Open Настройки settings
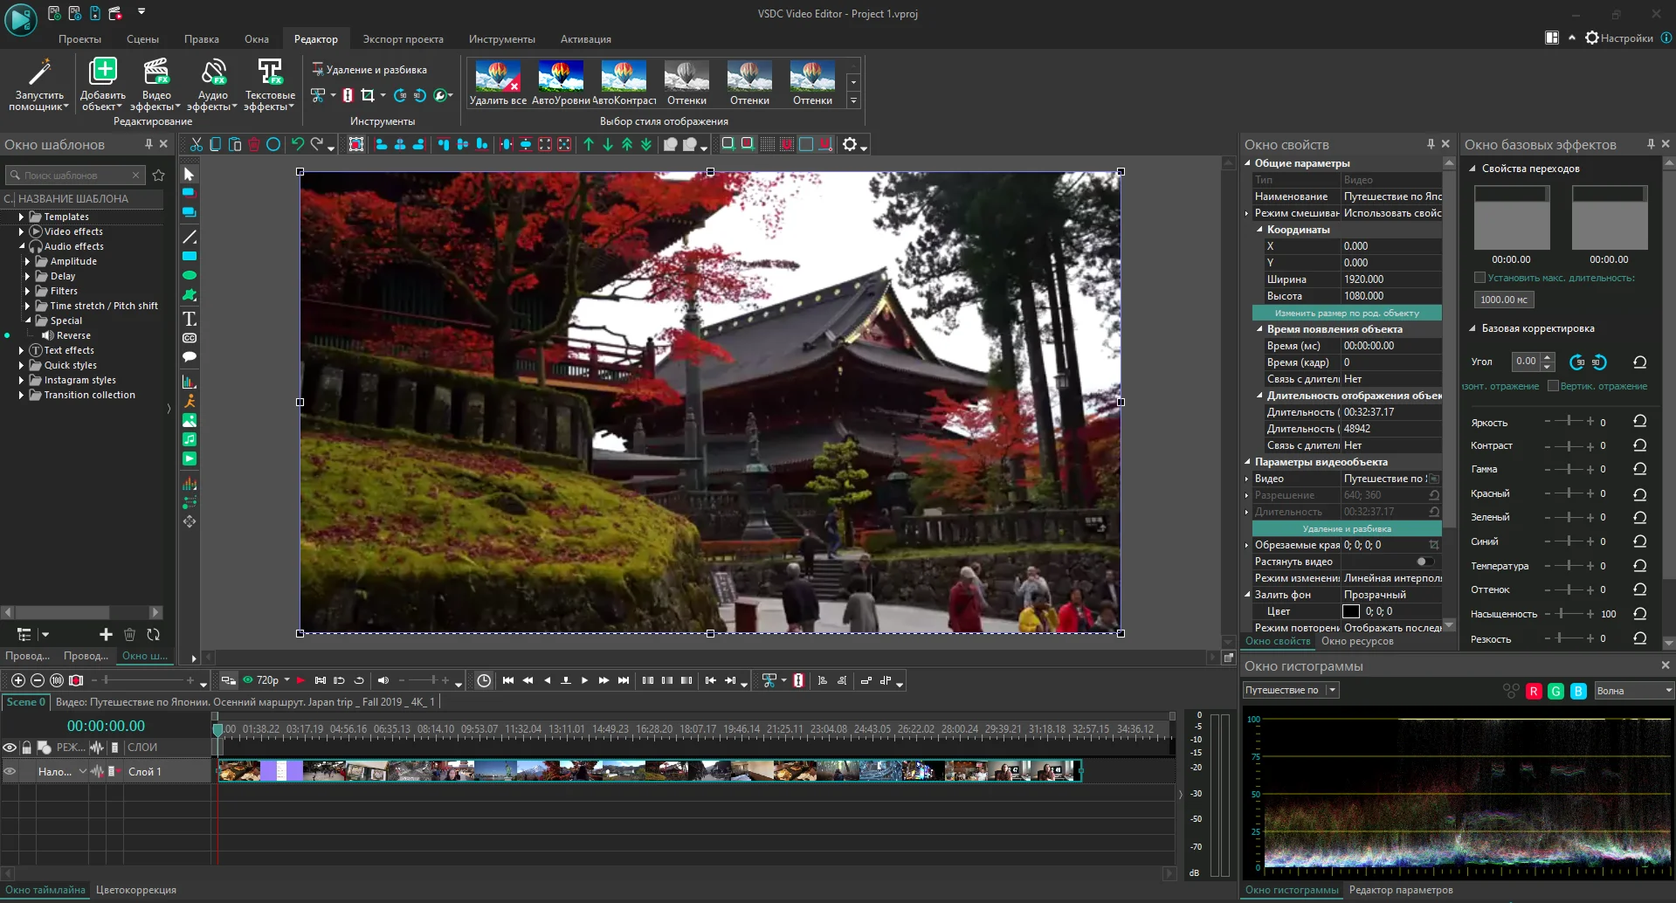This screenshot has width=1676, height=903. coord(1619,38)
